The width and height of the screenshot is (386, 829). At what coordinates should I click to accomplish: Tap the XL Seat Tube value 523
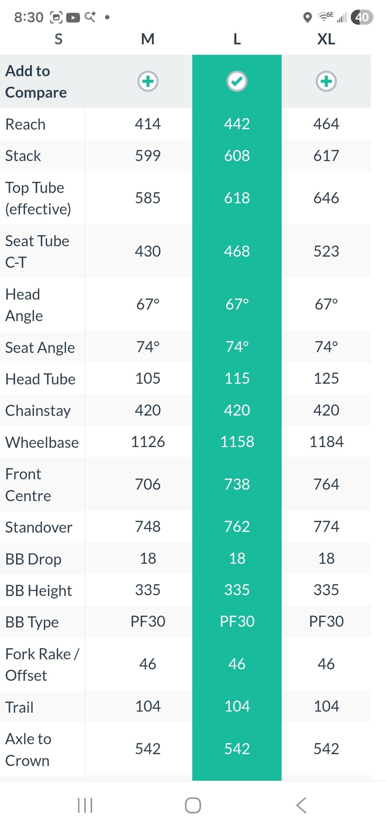[x=326, y=251]
